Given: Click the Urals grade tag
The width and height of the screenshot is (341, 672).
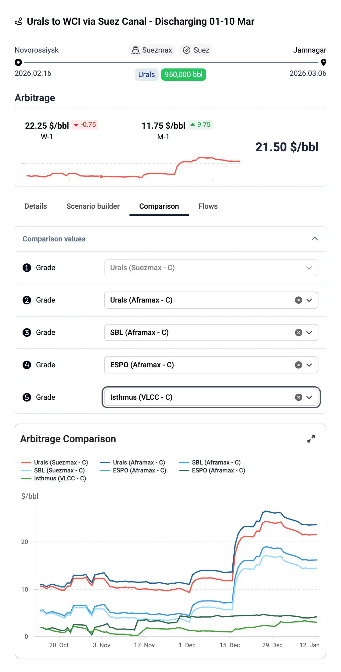Looking at the screenshot, I should pos(146,75).
